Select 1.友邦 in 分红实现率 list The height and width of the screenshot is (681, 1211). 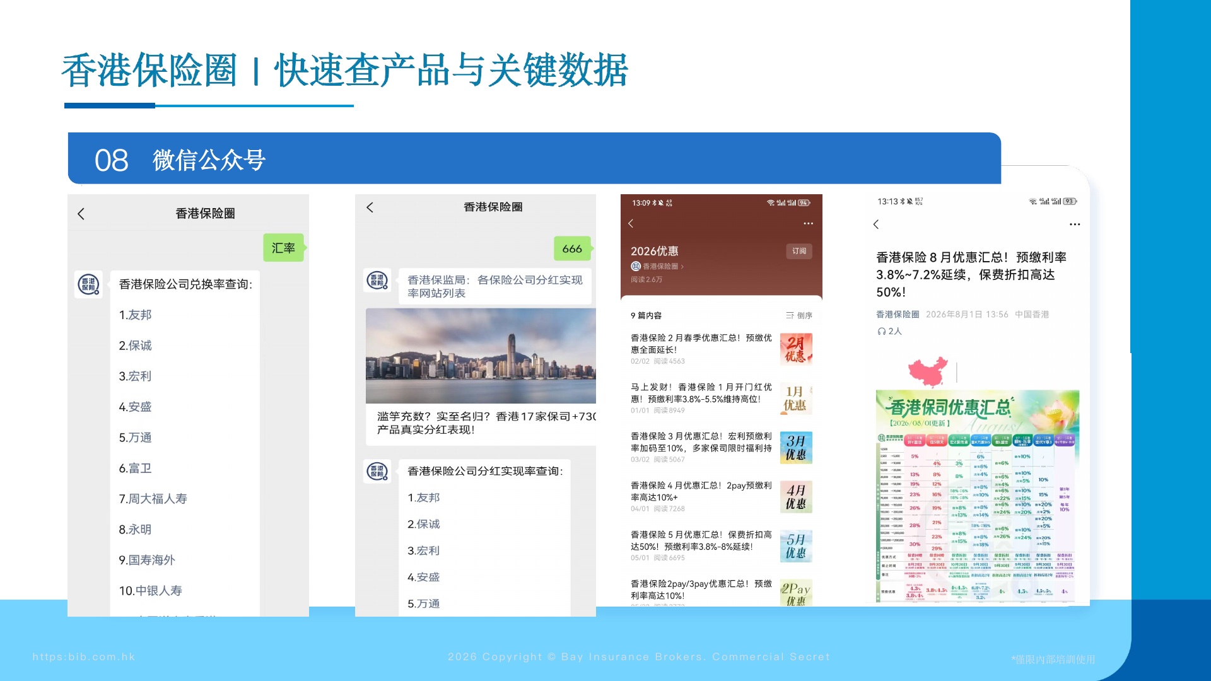pyautogui.click(x=424, y=498)
